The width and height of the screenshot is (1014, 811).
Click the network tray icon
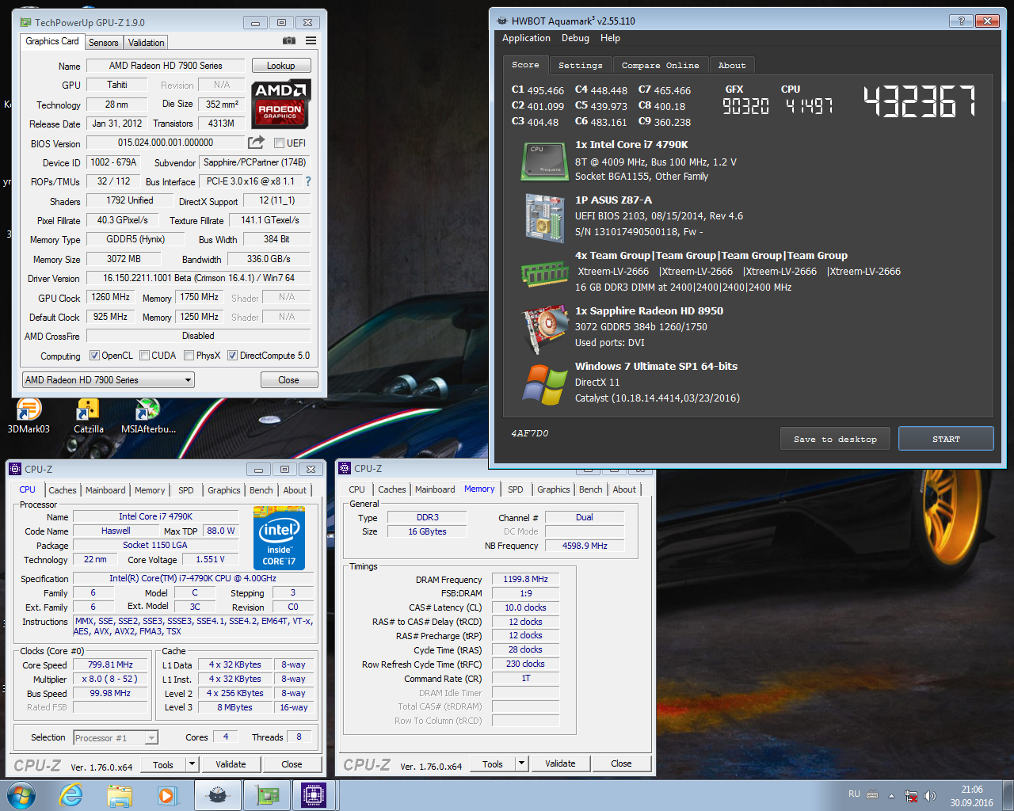tap(911, 795)
